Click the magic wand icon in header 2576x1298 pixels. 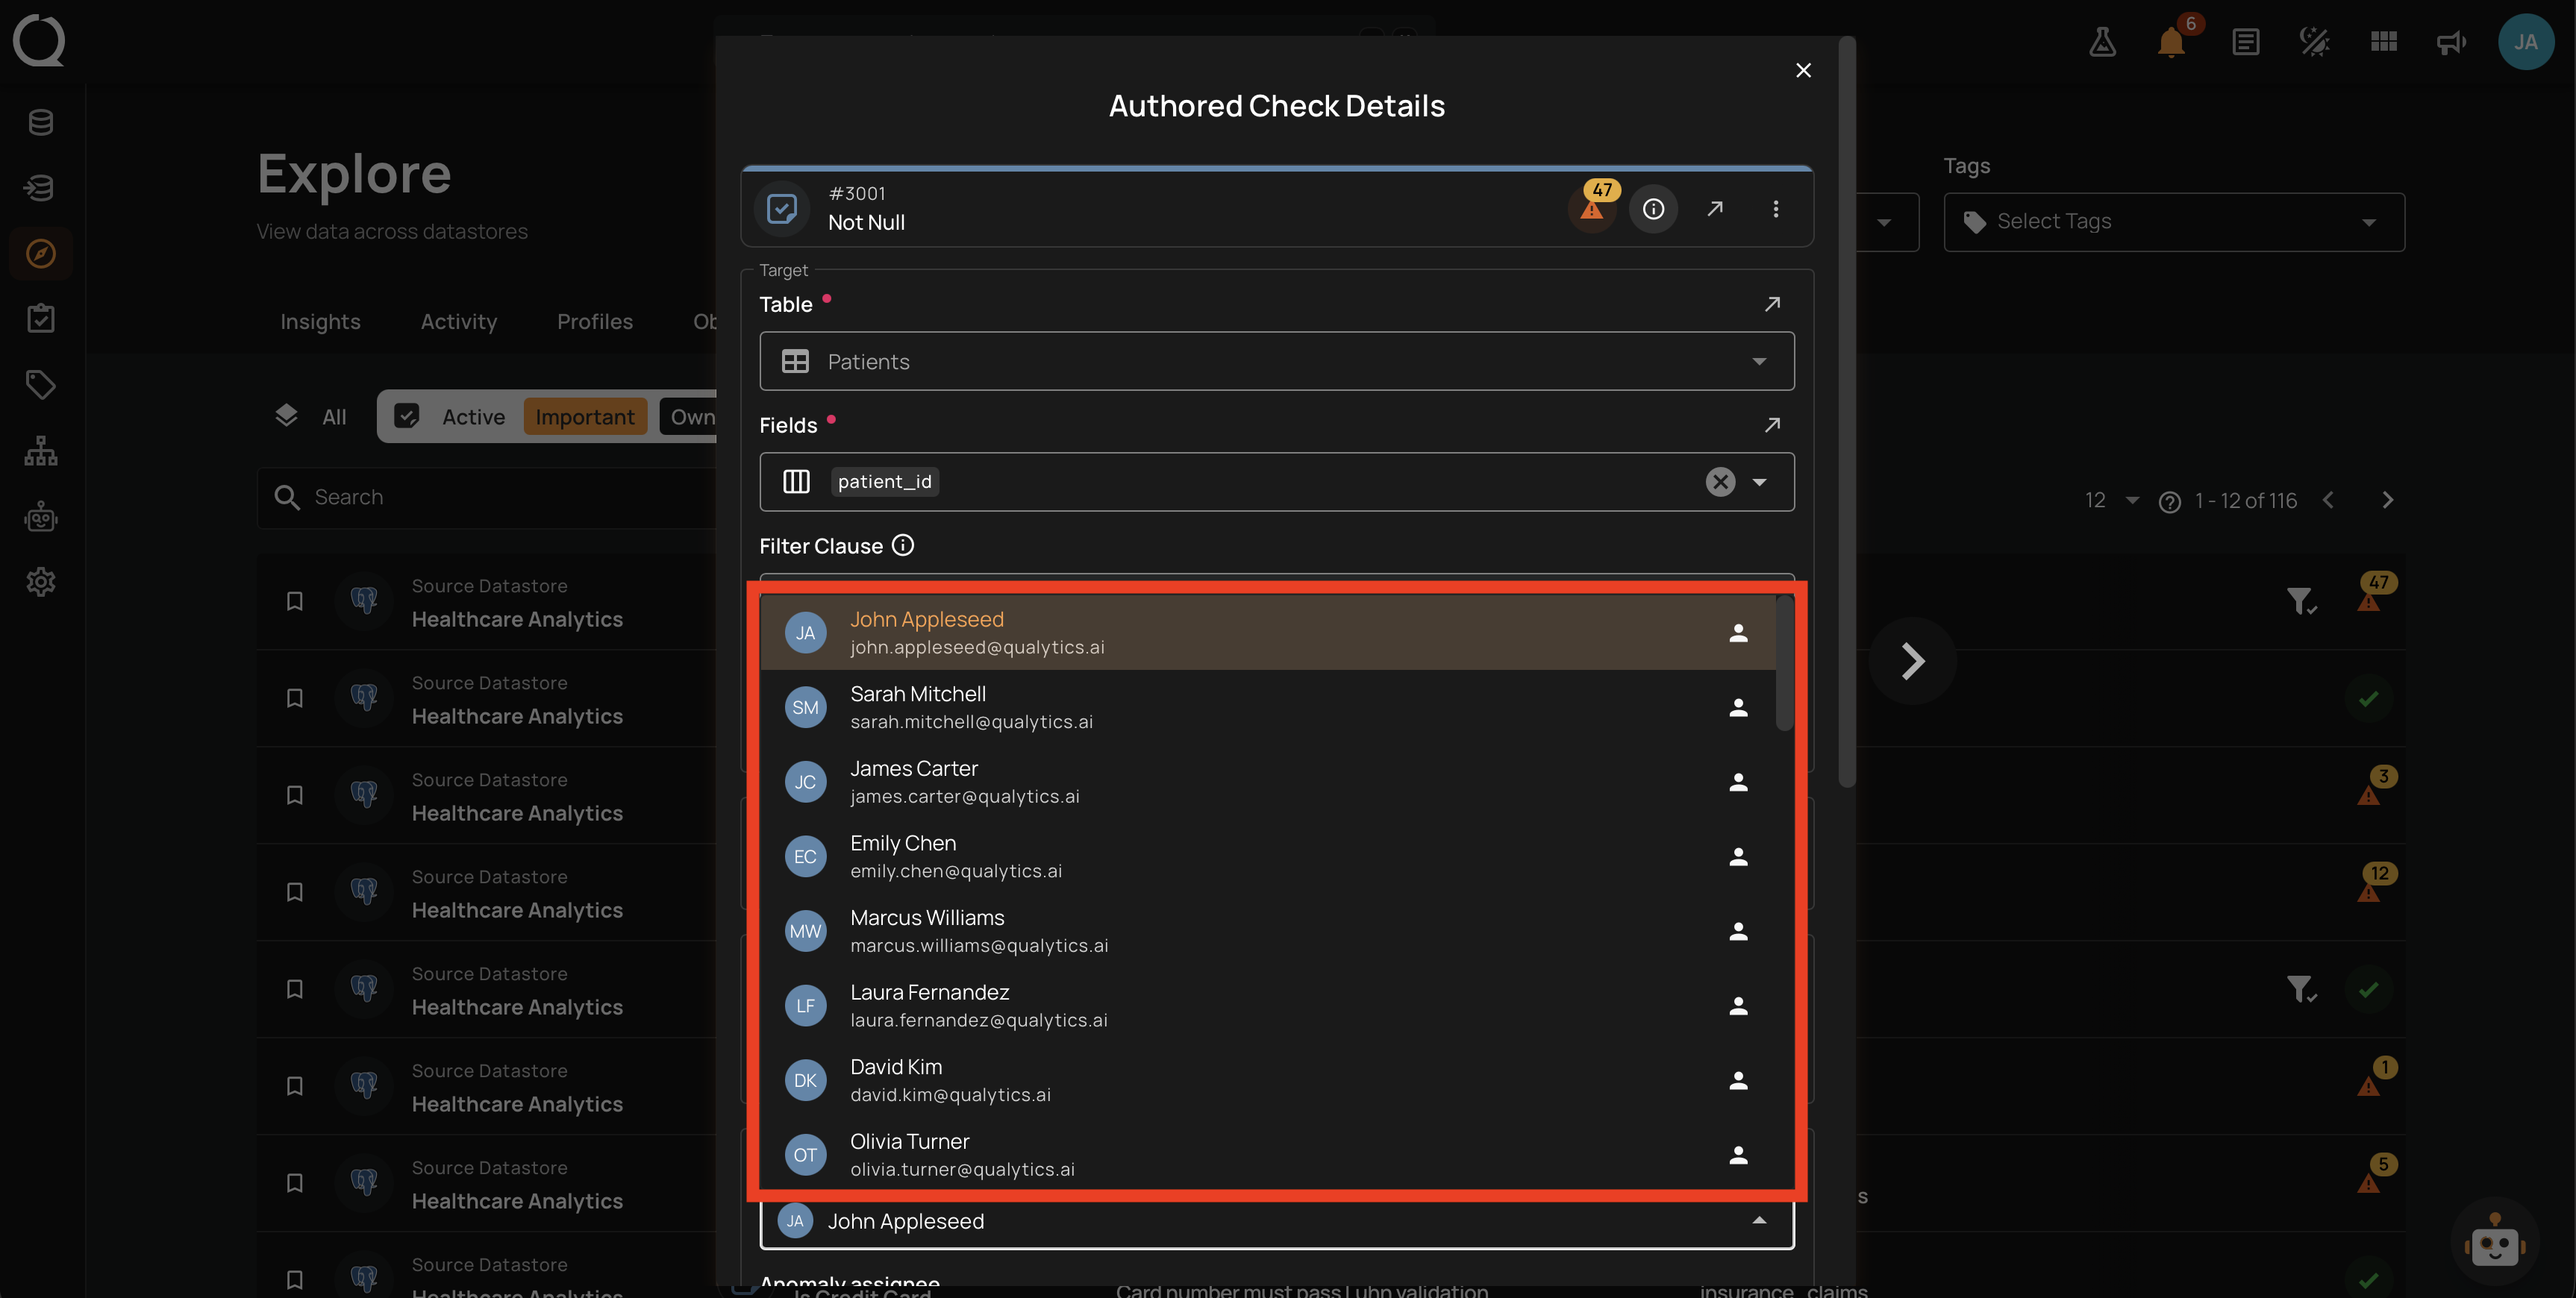pyautogui.click(x=2314, y=42)
